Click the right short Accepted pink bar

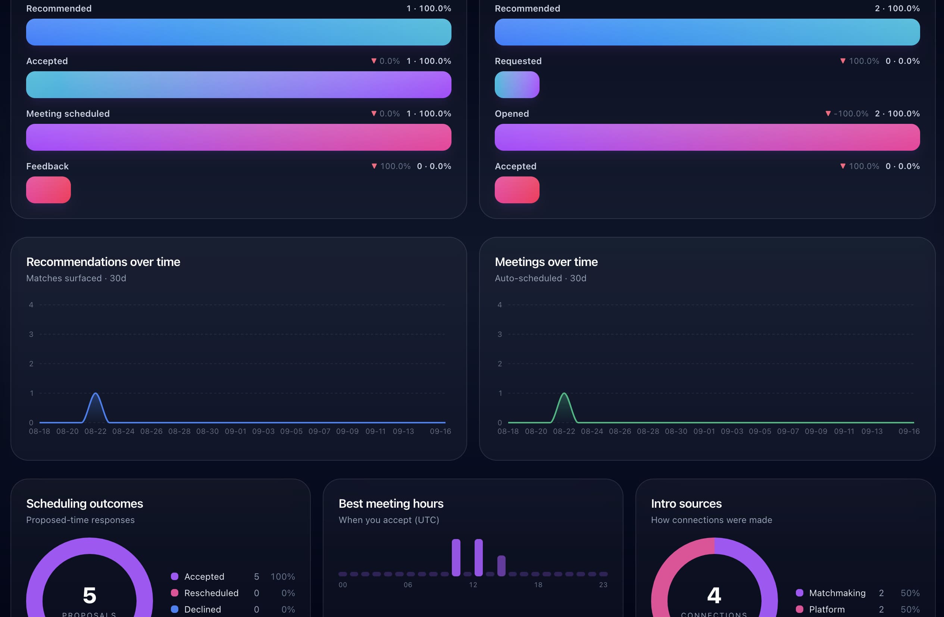517,190
